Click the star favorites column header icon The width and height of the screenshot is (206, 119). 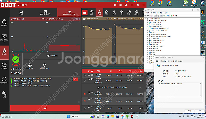(x=89, y=71)
